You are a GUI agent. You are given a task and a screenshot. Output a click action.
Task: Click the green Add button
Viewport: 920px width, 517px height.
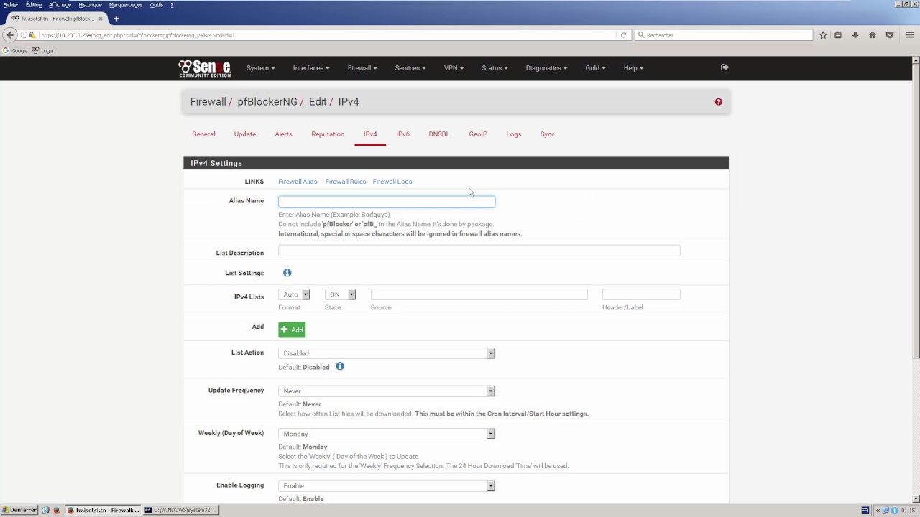292,330
